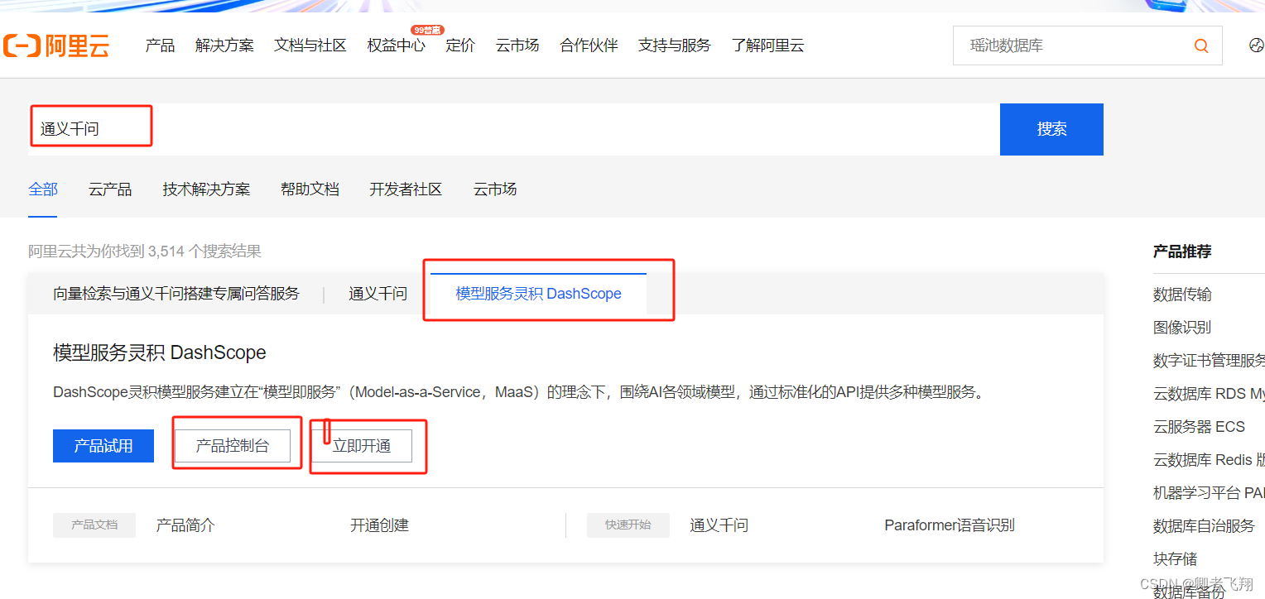Screen dimensions: 1265x599
Task: Select the 帮助文档 filter tab
Action: click(310, 189)
